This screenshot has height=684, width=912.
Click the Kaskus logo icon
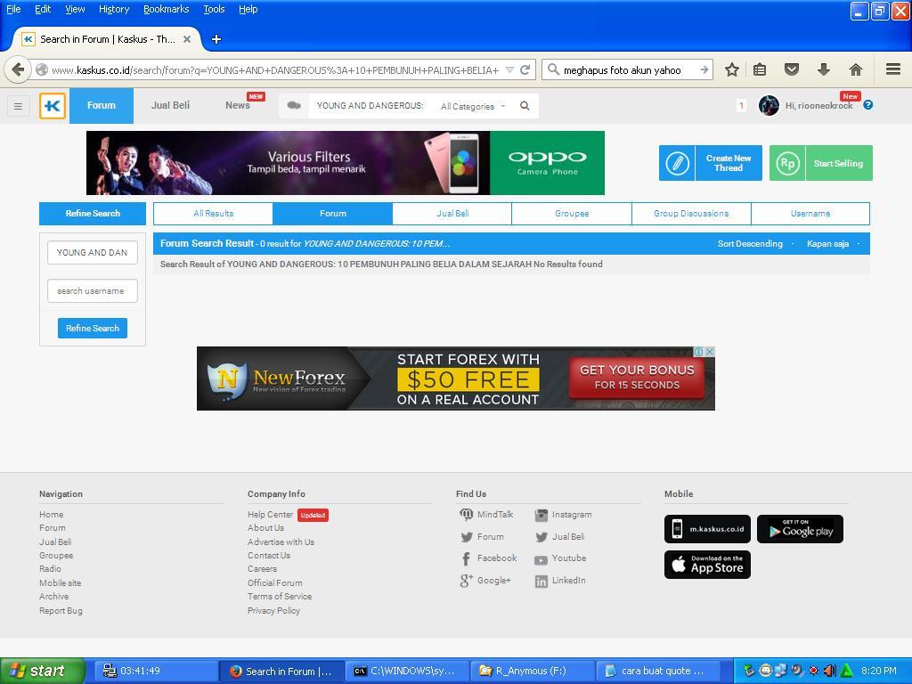pyautogui.click(x=53, y=106)
